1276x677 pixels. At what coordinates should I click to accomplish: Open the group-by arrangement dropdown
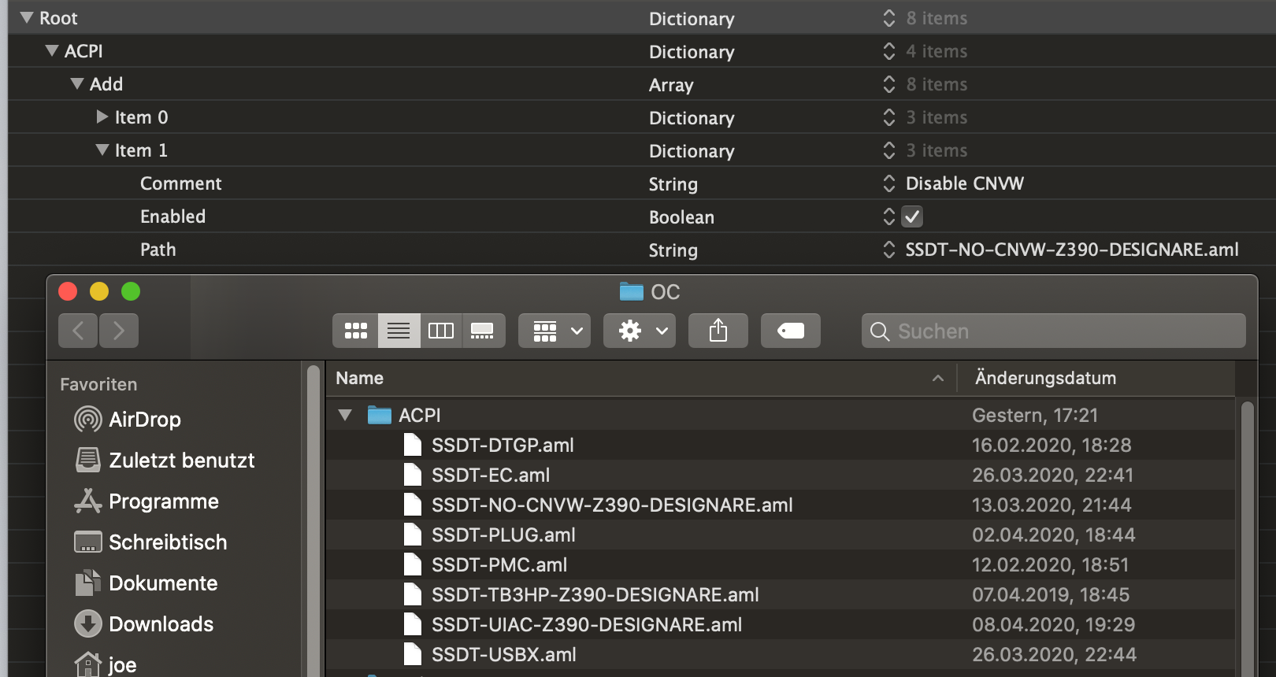[x=555, y=331]
